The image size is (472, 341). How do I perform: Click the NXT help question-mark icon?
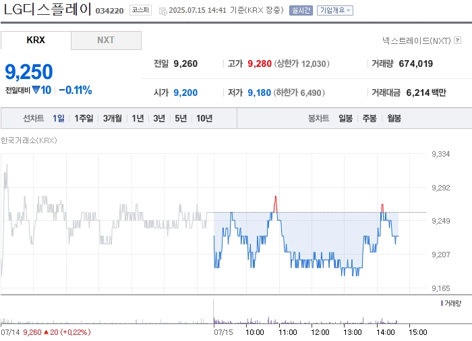coord(457,40)
